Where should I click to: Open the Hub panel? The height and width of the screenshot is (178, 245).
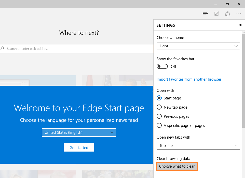coord(205,13)
